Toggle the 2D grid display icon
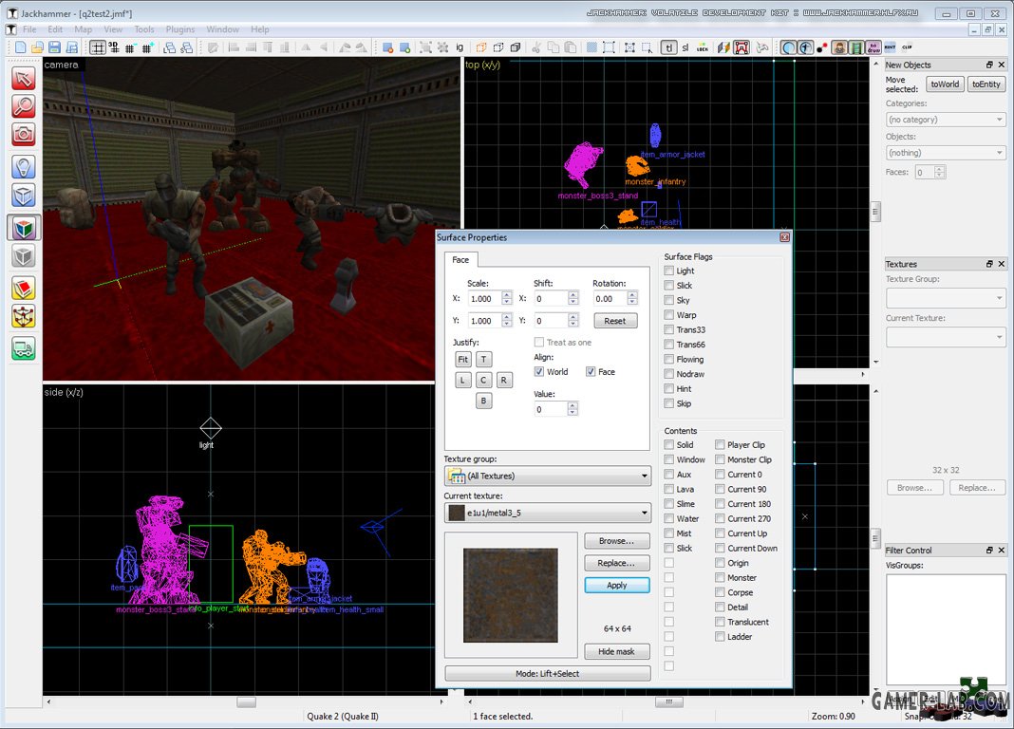Image resolution: width=1014 pixels, height=729 pixels. click(98, 47)
